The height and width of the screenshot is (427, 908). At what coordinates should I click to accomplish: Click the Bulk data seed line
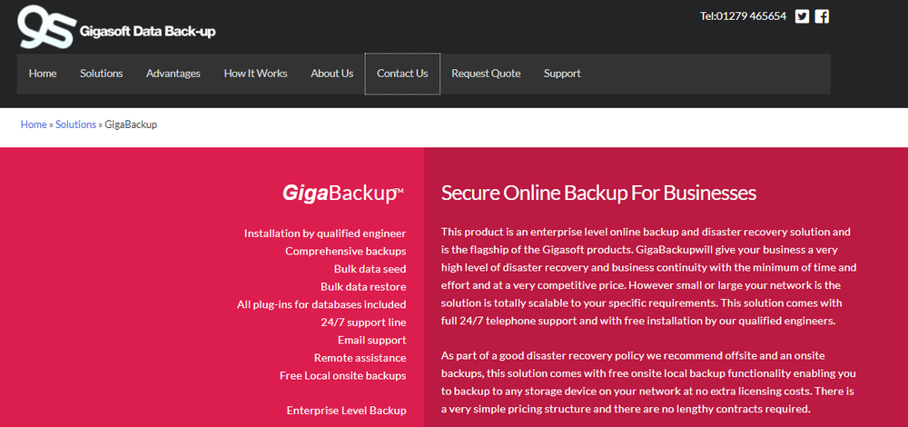click(370, 269)
